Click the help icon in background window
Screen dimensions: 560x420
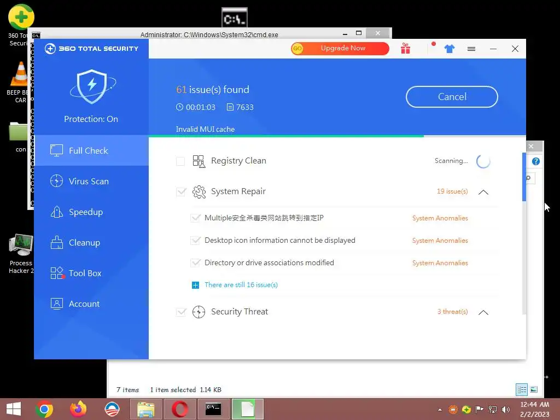click(x=536, y=161)
